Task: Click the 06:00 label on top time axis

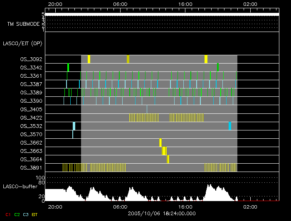Action: tap(120, 4)
